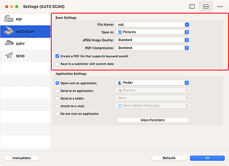Click the yellow minimize window button
Screen dimensions: 229x166
coord(12,7)
